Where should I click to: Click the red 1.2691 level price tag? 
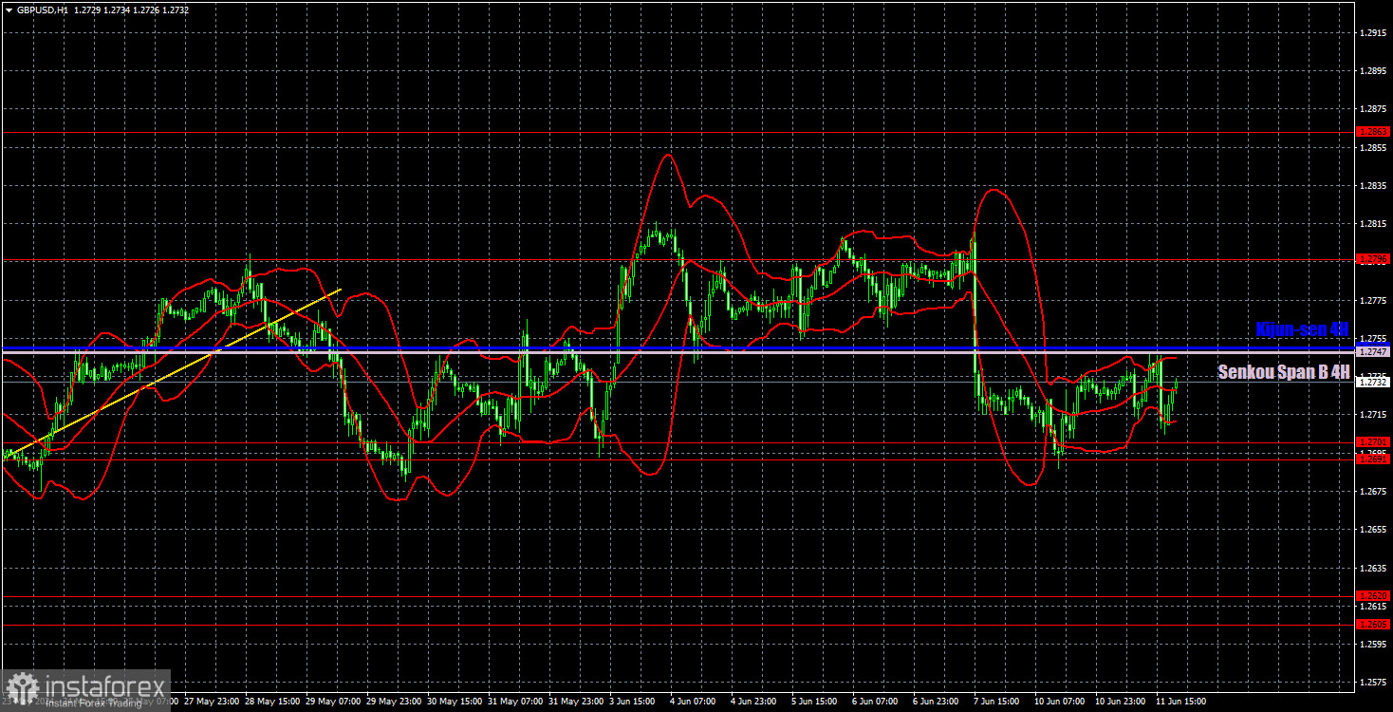(x=1373, y=459)
